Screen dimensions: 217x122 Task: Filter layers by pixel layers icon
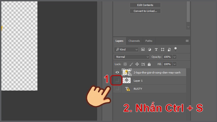pyautogui.click(x=143, y=49)
